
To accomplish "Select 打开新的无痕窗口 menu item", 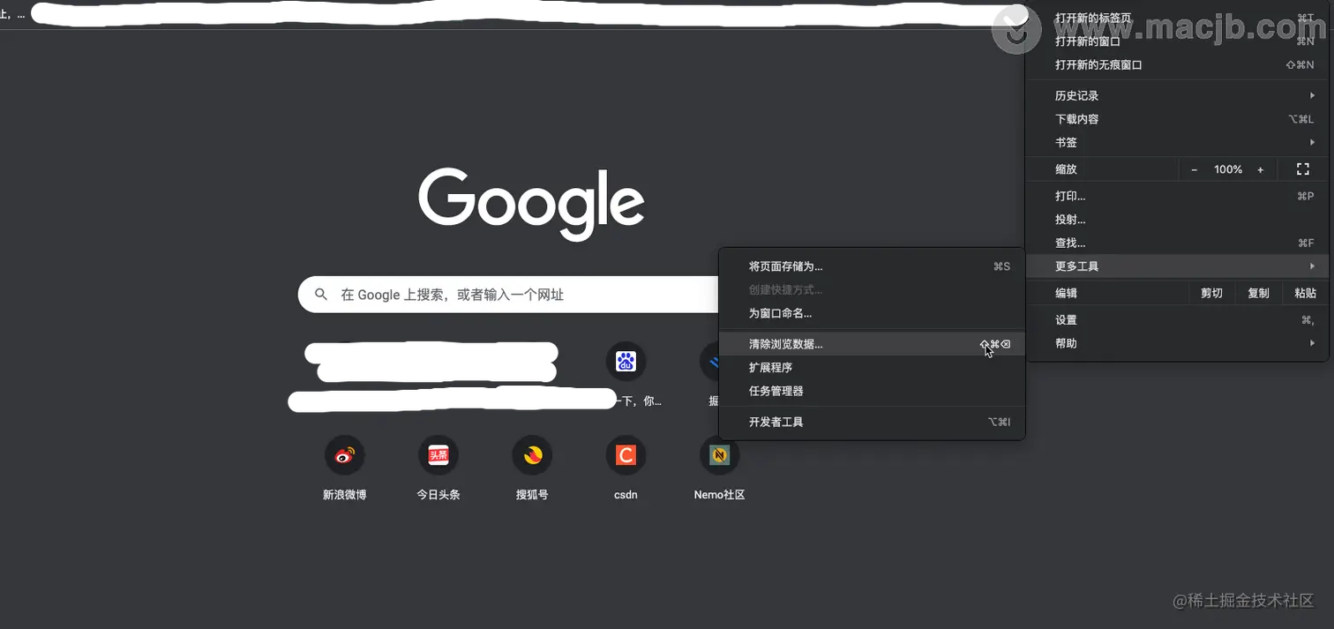I will 1177,65.
